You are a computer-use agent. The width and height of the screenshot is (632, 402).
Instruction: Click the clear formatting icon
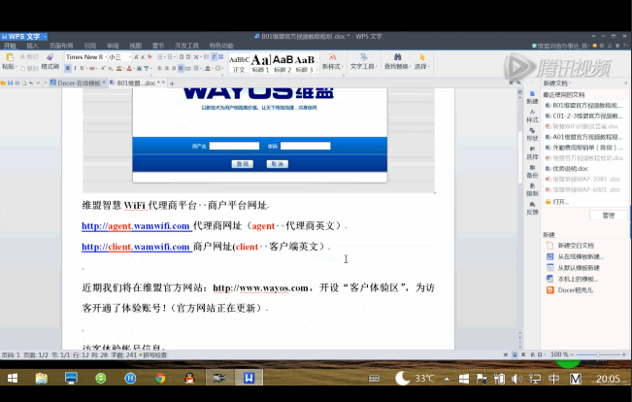tap(150, 57)
